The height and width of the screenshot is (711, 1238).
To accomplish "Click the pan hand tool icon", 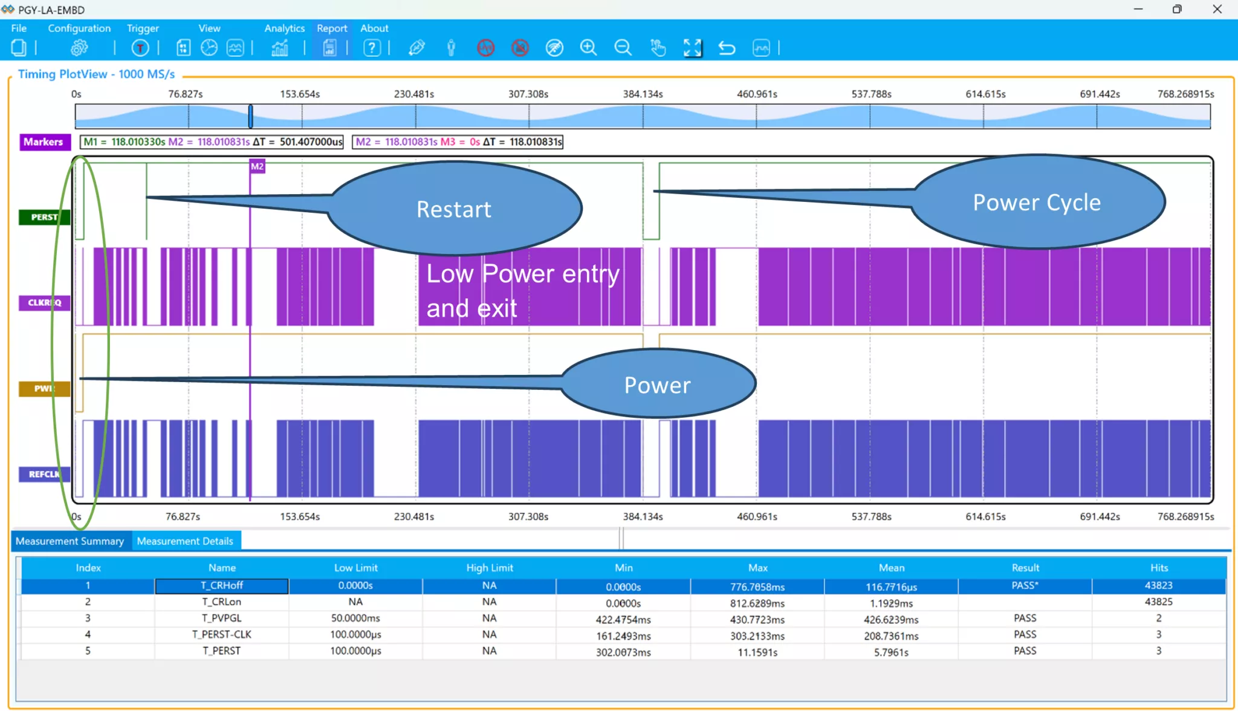I will pyautogui.click(x=658, y=48).
